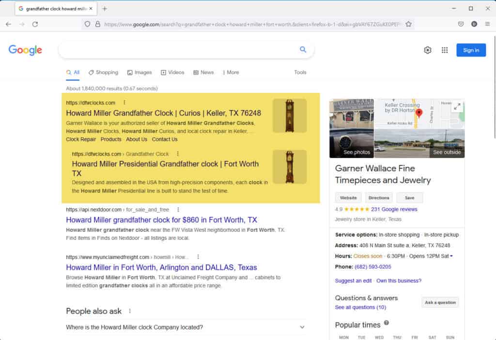The width and height of the screenshot is (496, 340).
Task: Call the (682) 593-0205 phone link
Action: 372,266
